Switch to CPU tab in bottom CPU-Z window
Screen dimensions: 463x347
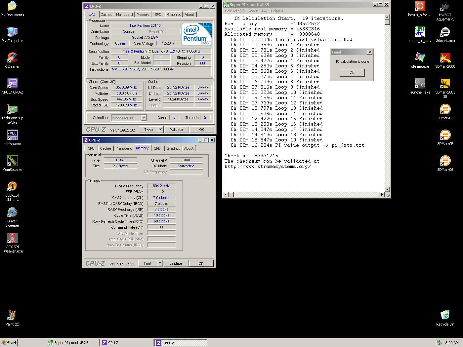(91, 148)
